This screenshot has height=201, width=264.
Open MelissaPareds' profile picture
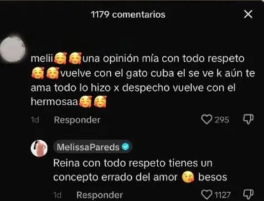coord(39,148)
